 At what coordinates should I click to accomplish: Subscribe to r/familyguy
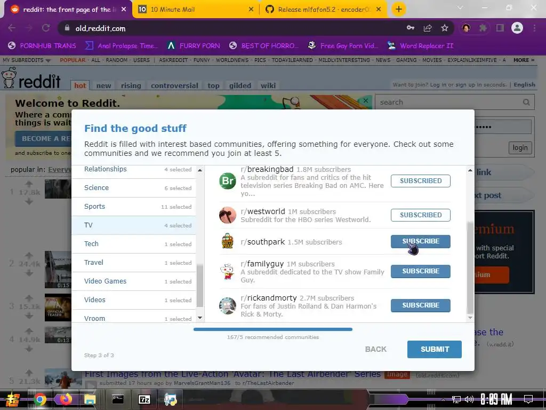420,271
